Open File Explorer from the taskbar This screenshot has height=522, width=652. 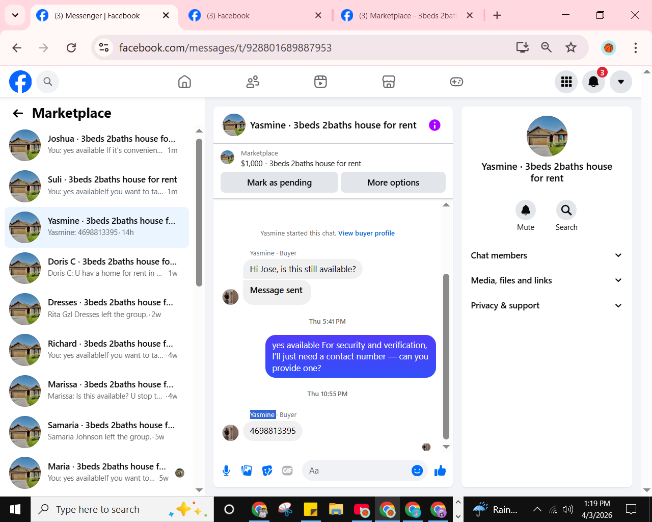336,509
